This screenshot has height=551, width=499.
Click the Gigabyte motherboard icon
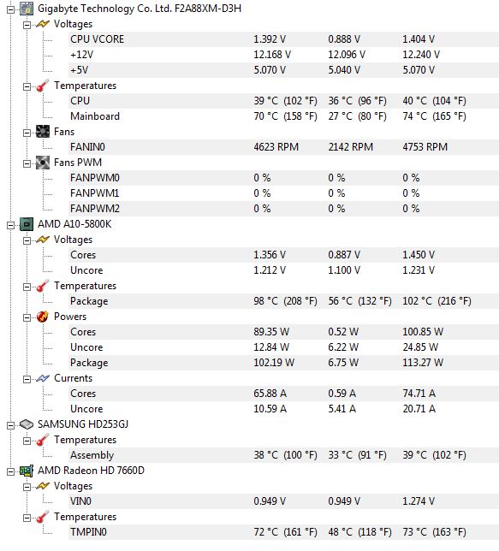tap(27, 9)
